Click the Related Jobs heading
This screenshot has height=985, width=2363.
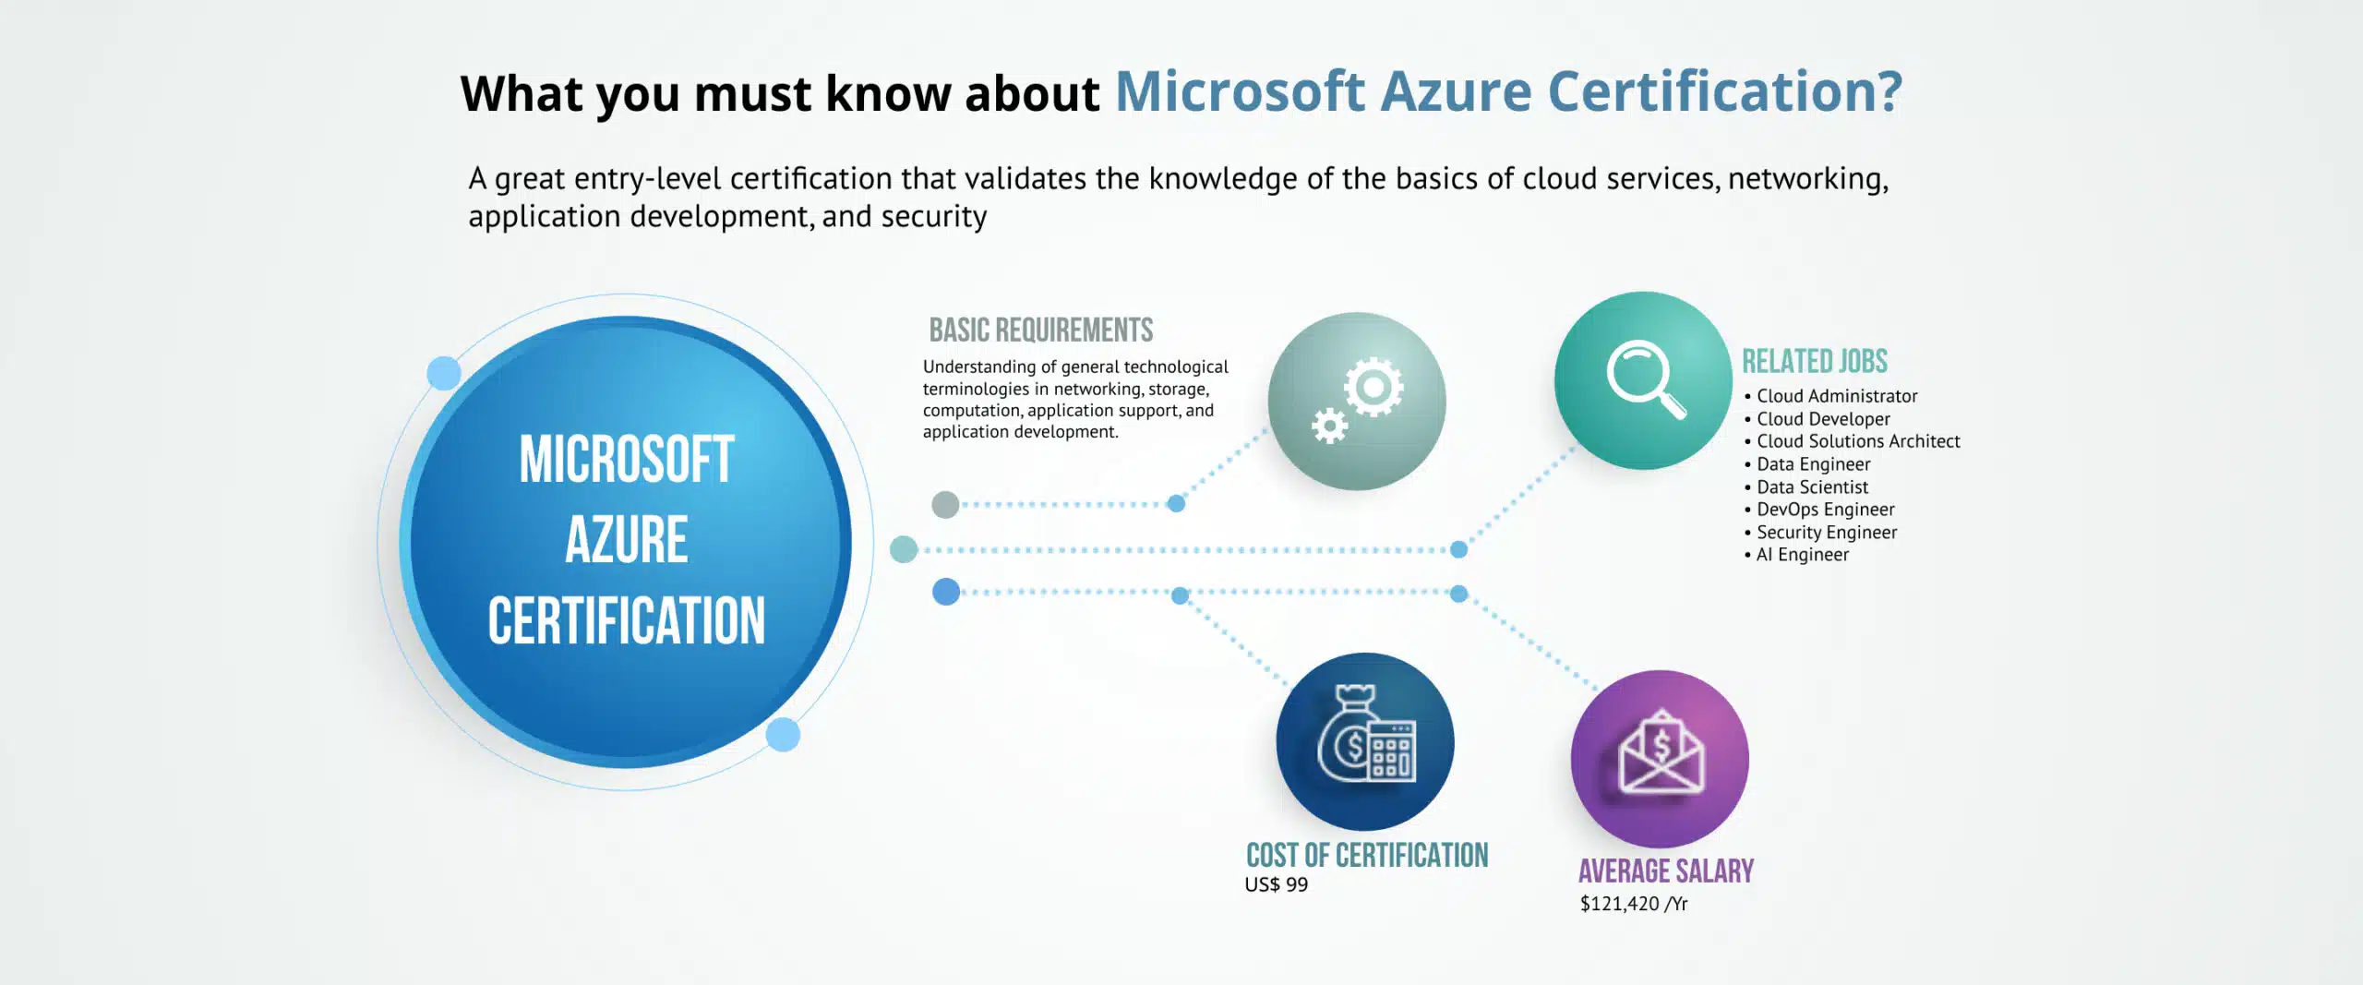pos(1814,362)
